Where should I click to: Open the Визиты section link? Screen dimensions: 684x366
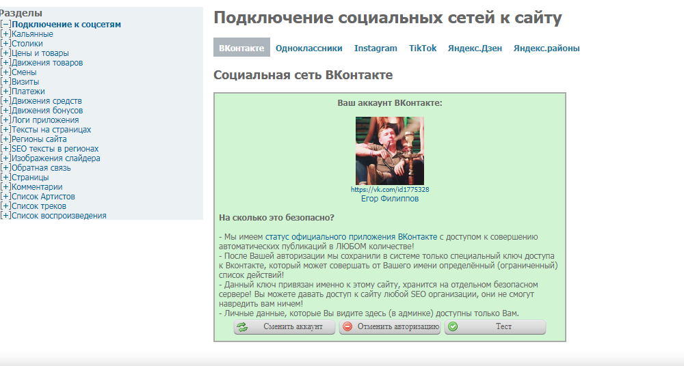25,82
